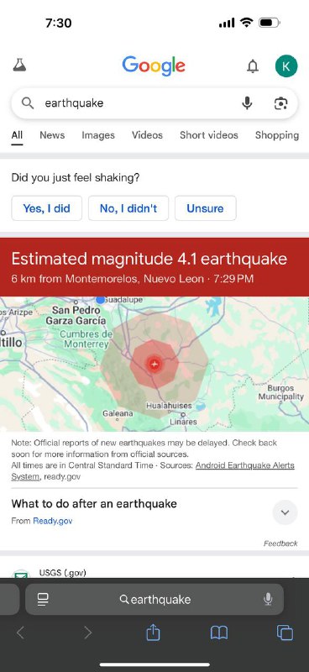Show all open Safari tabs
Image resolution: width=309 pixels, height=672 pixels.
285,633
